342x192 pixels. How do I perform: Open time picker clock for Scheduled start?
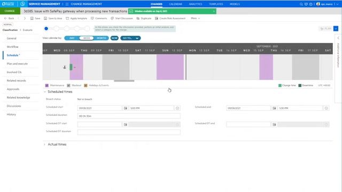pos(177,108)
